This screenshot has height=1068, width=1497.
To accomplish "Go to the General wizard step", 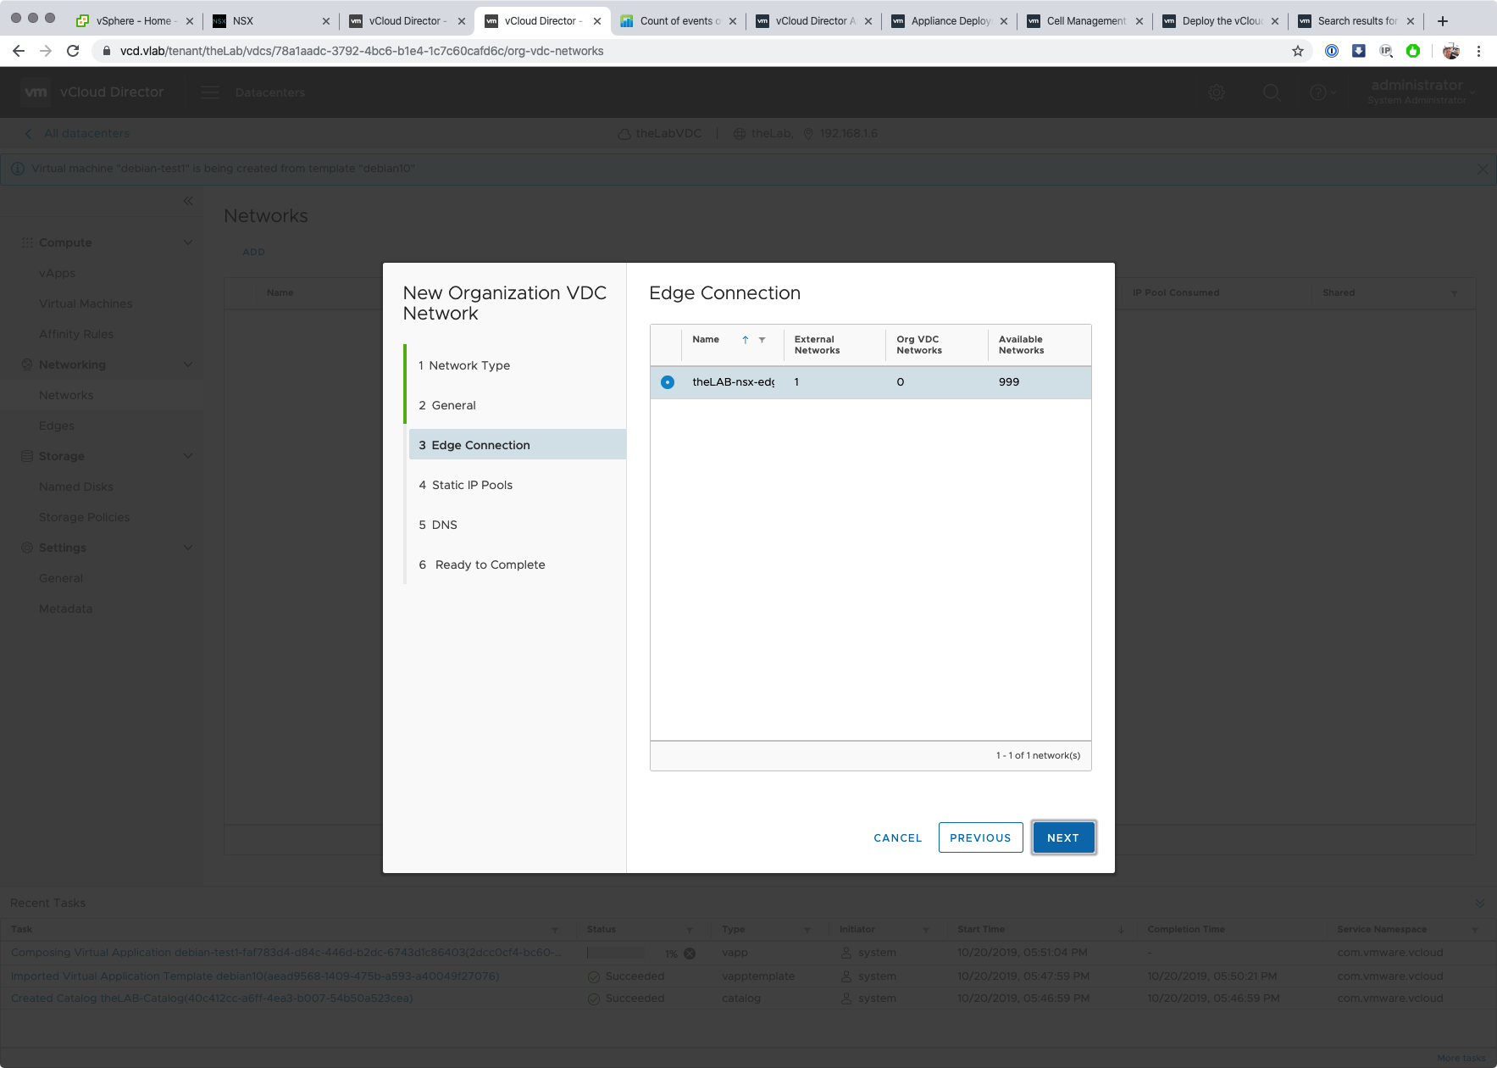I will (x=453, y=405).
